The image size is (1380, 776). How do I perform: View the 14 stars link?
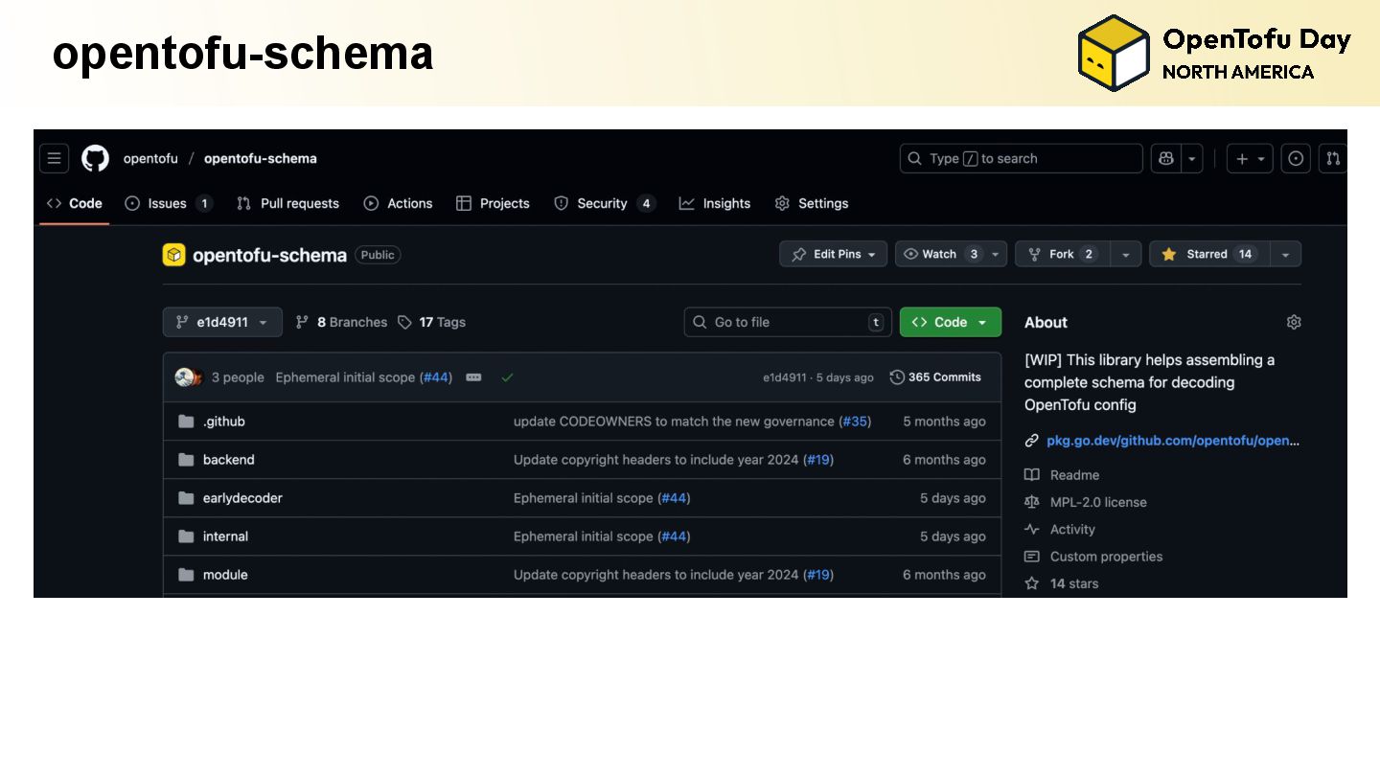pos(1074,583)
